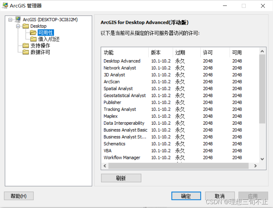Click the 确定 button
The width and height of the screenshot is (273, 208).
pos(186,196)
